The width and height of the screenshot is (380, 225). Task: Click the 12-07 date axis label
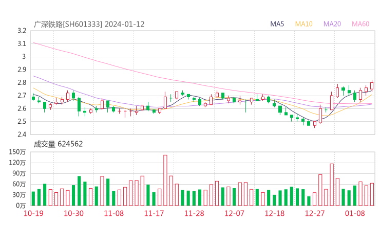coord(234,213)
